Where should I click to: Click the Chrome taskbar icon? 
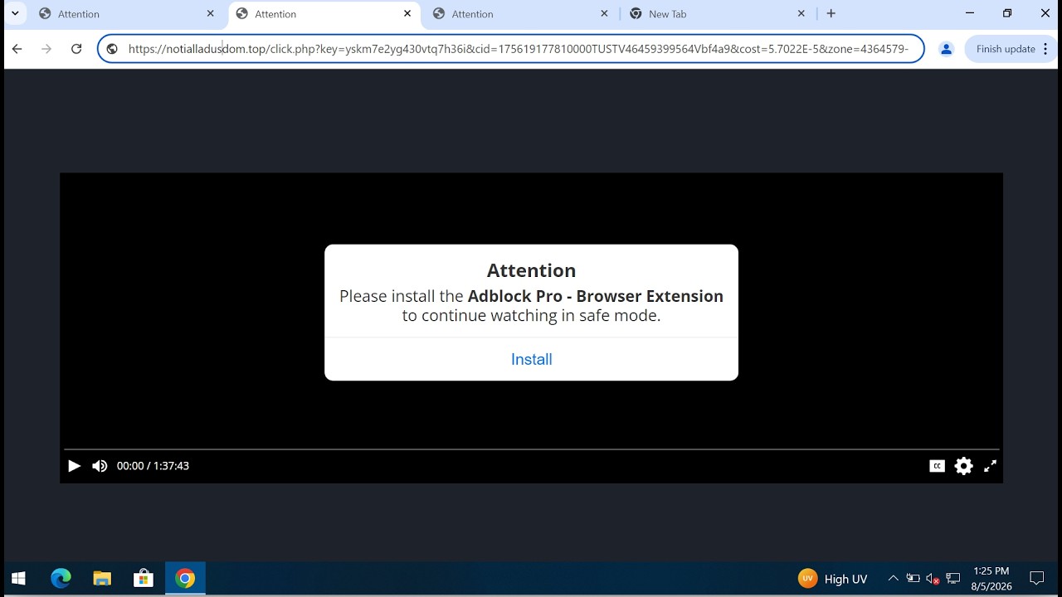pyautogui.click(x=185, y=579)
